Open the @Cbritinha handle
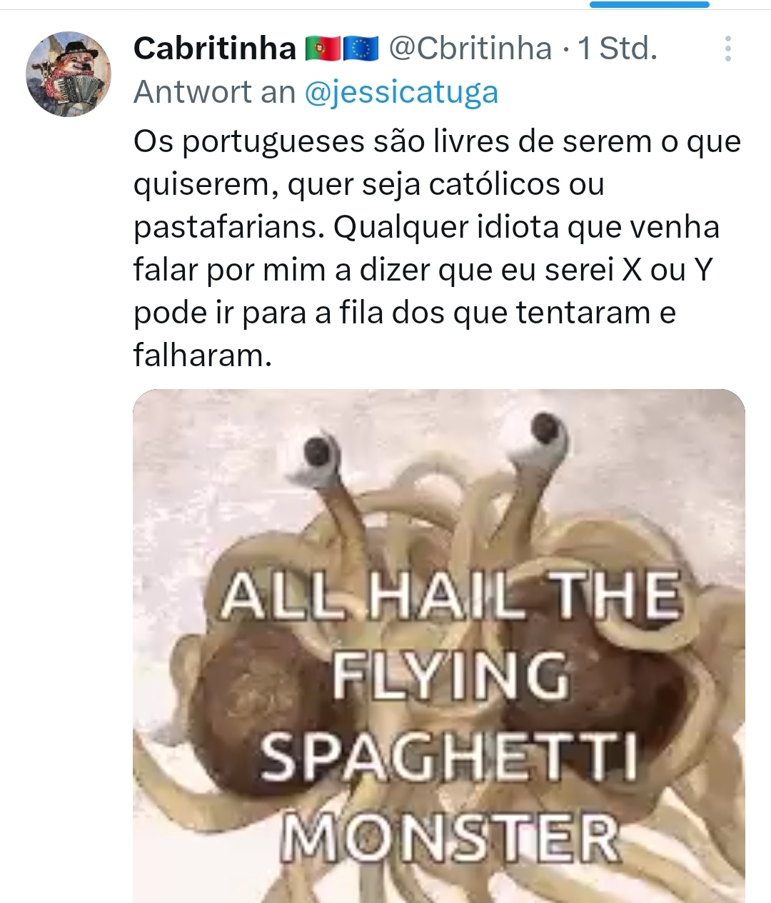Viewport: 771px width, 903px height. (x=470, y=49)
